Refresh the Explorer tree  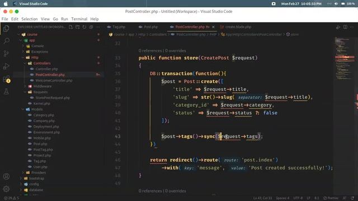click(x=84, y=27)
